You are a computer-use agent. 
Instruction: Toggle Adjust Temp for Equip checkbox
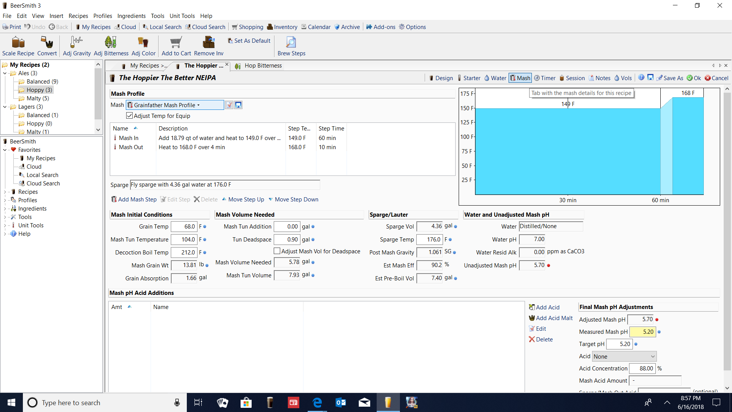(129, 116)
